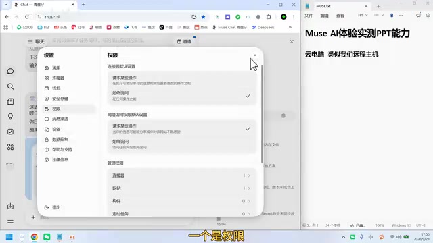Open 公众号 bookmark in bookmarks bar
Viewport: 433px width, 243px height.
point(25,27)
